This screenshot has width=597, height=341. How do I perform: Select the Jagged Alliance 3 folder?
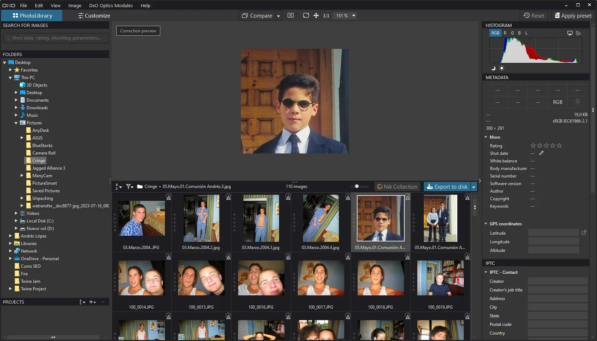[x=49, y=168]
